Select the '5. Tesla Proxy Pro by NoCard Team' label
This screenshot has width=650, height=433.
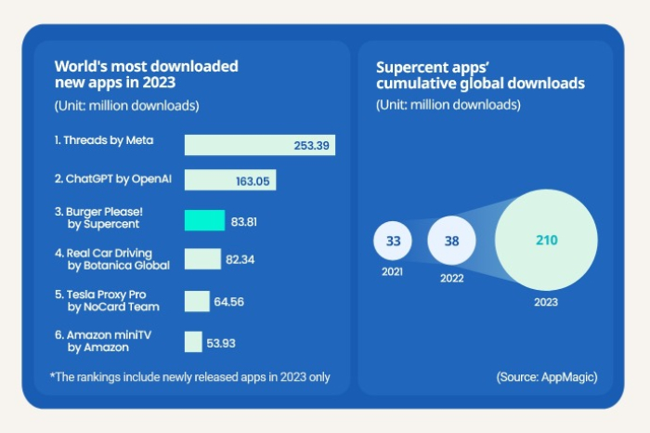coord(107,301)
